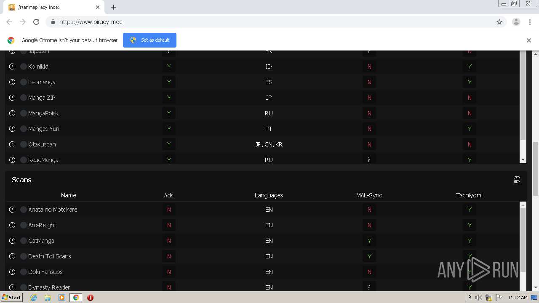This screenshot has height=303, width=539.
Task: Open info icon for Mangas Yuri
Action: (12, 129)
